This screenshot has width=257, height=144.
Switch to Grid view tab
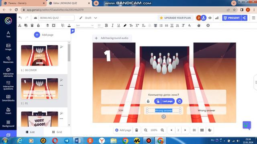click(57, 132)
